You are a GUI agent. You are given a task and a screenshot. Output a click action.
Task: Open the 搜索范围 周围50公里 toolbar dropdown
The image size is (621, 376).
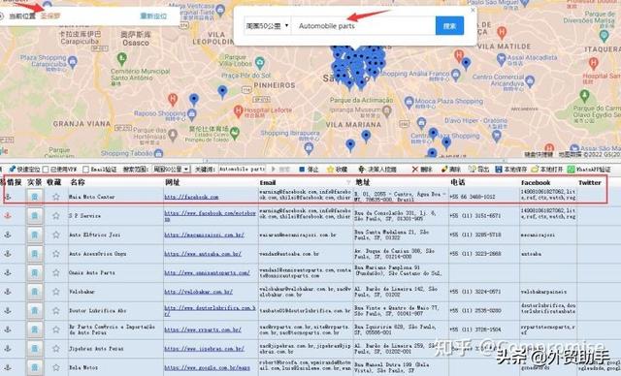(x=172, y=170)
